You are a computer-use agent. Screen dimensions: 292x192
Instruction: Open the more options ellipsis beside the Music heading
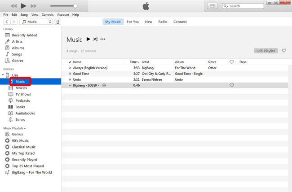pos(103,39)
